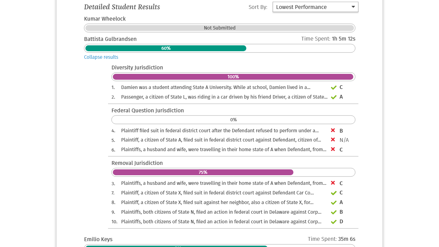Screen dimensions: 439x247
Task: Click green checkmark icon for question 1
Action: point(333,88)
